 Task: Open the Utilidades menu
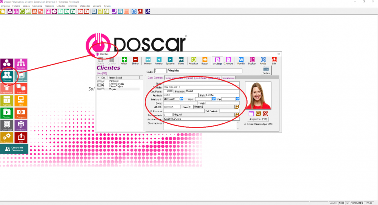click(x=85, y=6)
